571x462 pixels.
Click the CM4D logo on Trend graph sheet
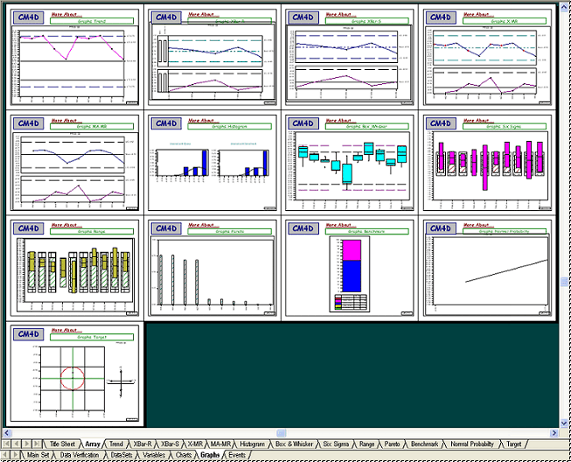30,18
